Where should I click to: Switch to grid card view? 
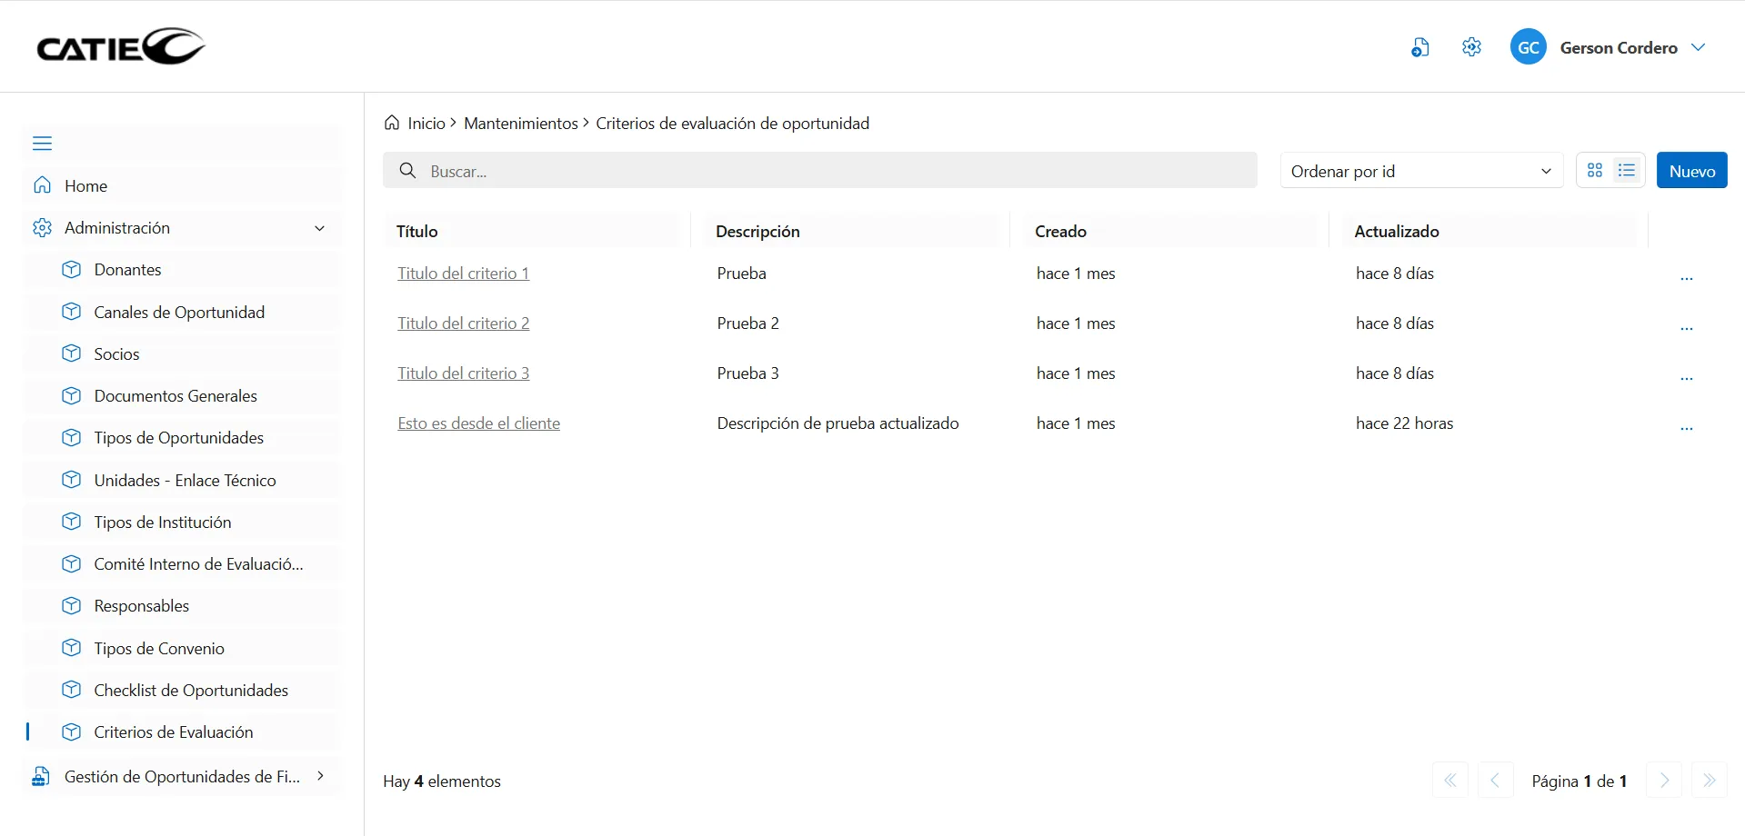(x=1594, y=171)
